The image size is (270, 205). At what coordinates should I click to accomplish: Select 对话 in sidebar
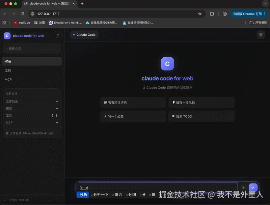click(x=32, y=61)
